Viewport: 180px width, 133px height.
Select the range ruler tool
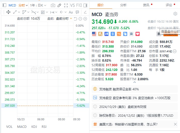click(x=52, y=12)
